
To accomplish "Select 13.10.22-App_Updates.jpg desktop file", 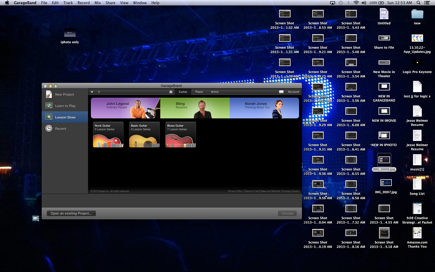I will click(x=417, y=44).
